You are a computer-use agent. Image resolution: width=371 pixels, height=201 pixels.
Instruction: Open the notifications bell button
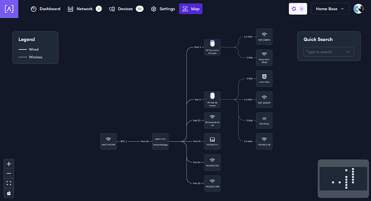click(298, 9)
